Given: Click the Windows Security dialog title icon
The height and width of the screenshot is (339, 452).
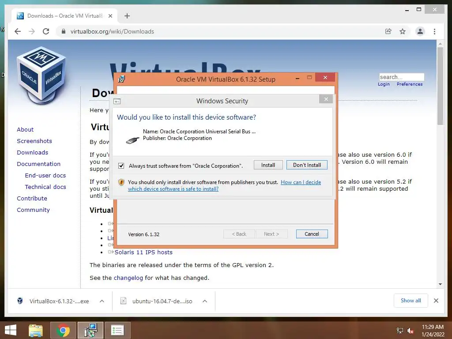Looking at the screenshot, I should (x=117, y=101).
